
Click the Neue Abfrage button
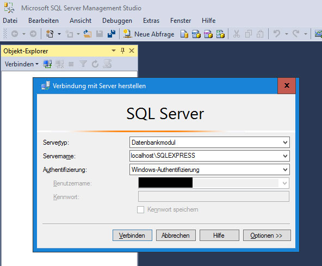click(x=148, y=34)
